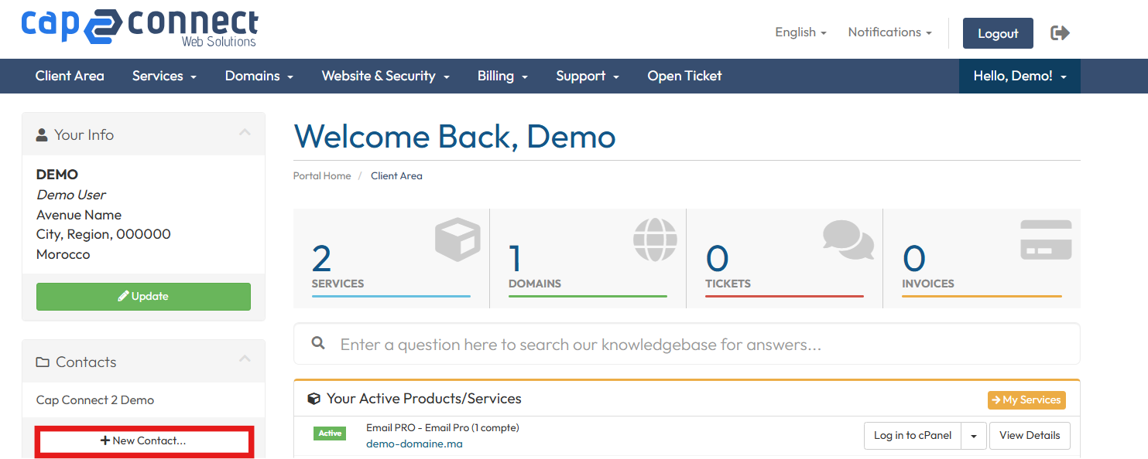Open the Website & Security menu
This screenshot has height=459, width=1148.
tap(385, 76)
